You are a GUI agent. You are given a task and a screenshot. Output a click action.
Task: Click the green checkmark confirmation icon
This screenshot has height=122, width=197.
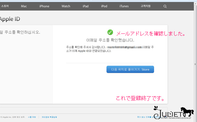(x=110, y=32)
